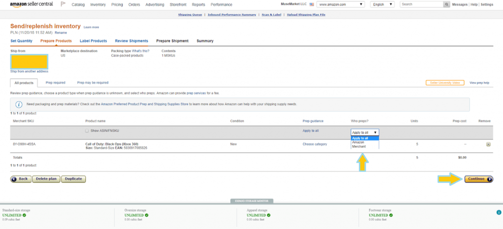This screenshot has width=503, height=229.
Task: Click the Amazon Seller Central logo
Action: (x=31, y=4)
